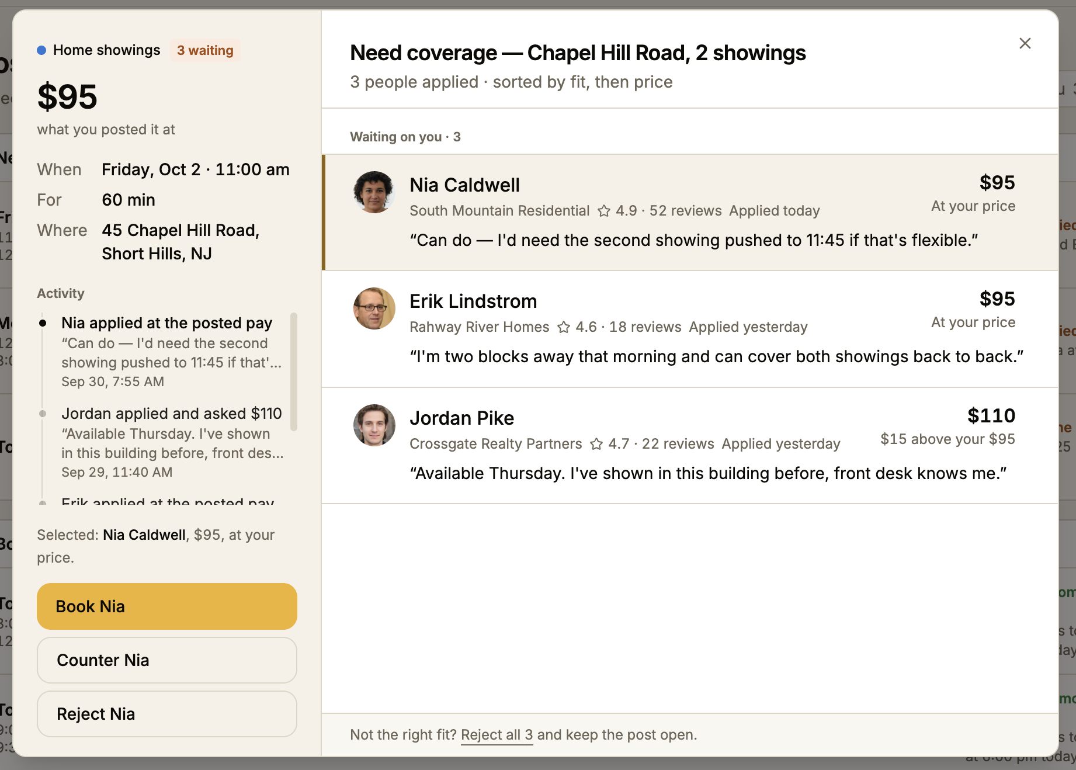The image size is (1076, 770).
Task: Select the Nia Caldwell applicant row
Action: point(690,213)
